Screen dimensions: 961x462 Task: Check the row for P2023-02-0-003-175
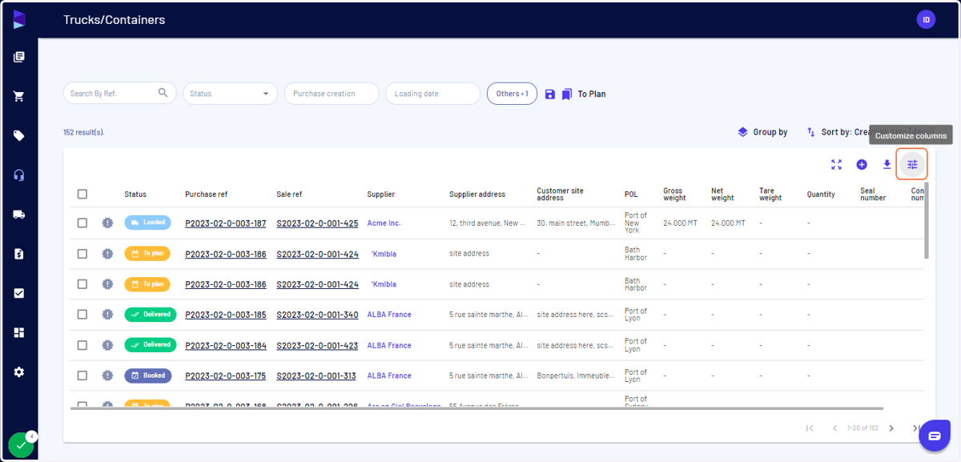click(82, 376)
